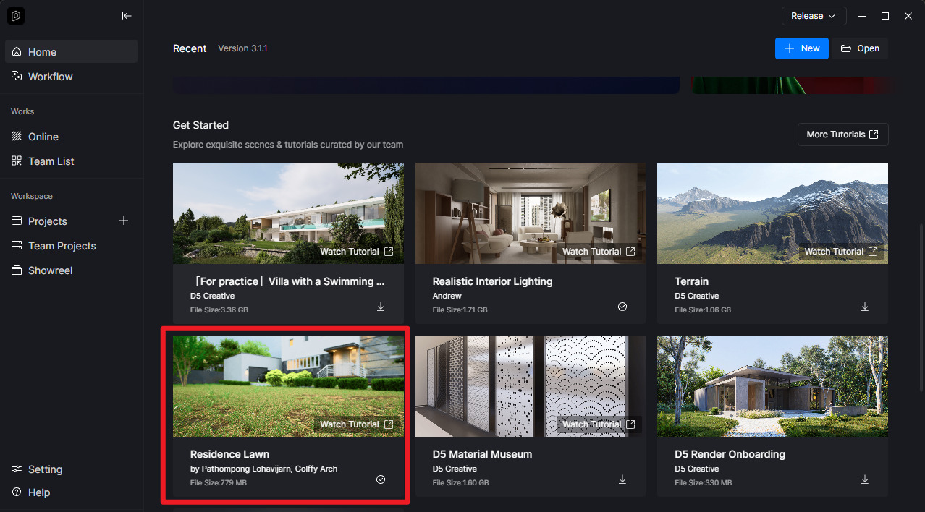
Task: Open Team List
Action: [x=71, y=161]
